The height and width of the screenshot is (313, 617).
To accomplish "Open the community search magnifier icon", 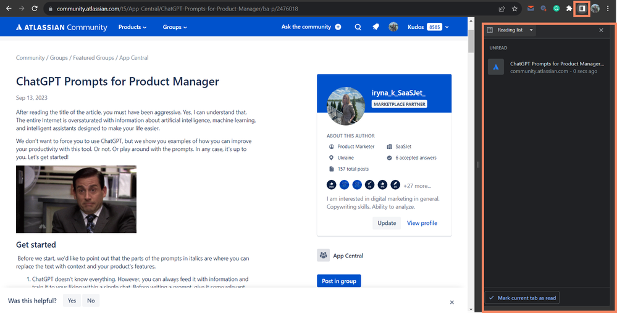I will (x=358, y=27).
